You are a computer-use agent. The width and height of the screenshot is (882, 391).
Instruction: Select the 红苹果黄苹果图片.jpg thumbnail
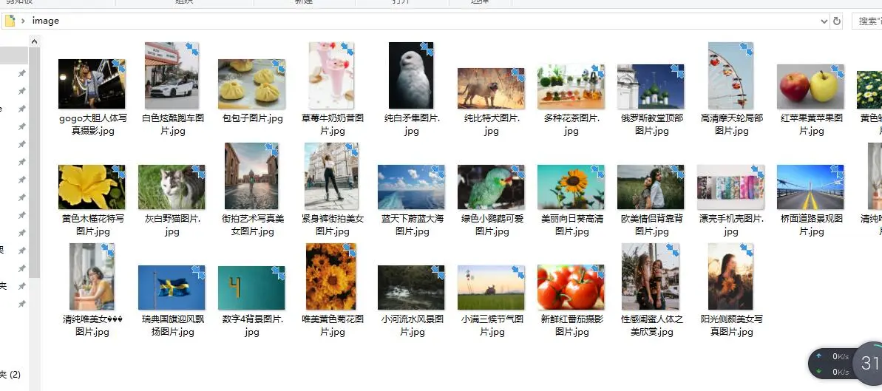810,86
